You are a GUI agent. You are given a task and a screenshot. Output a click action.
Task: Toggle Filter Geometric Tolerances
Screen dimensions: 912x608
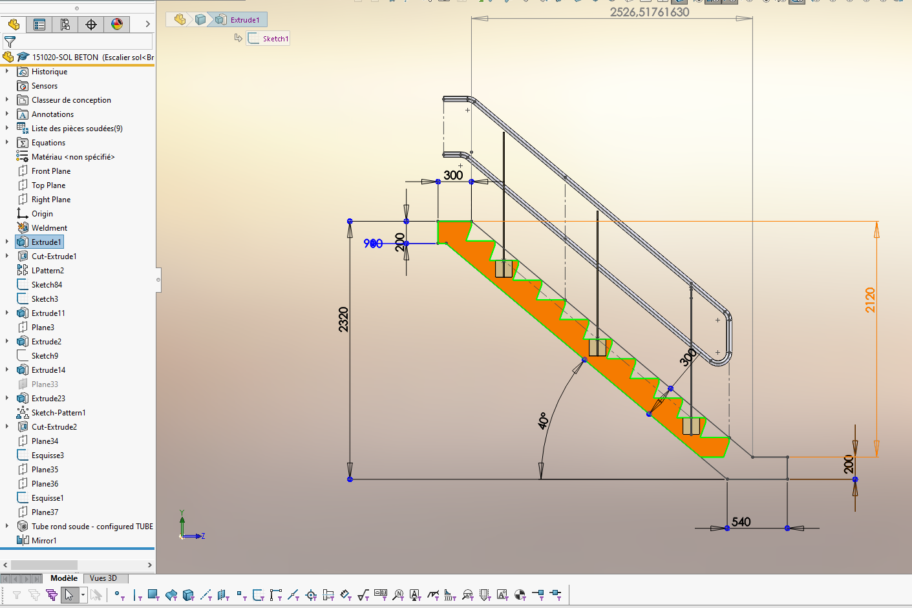[381, 595]
